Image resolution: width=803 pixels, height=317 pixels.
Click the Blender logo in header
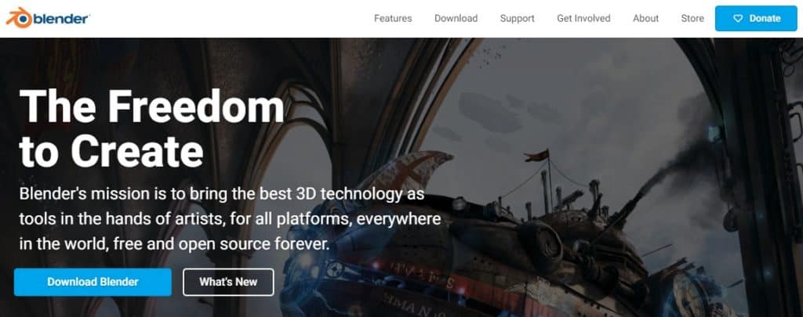point(48,19)
